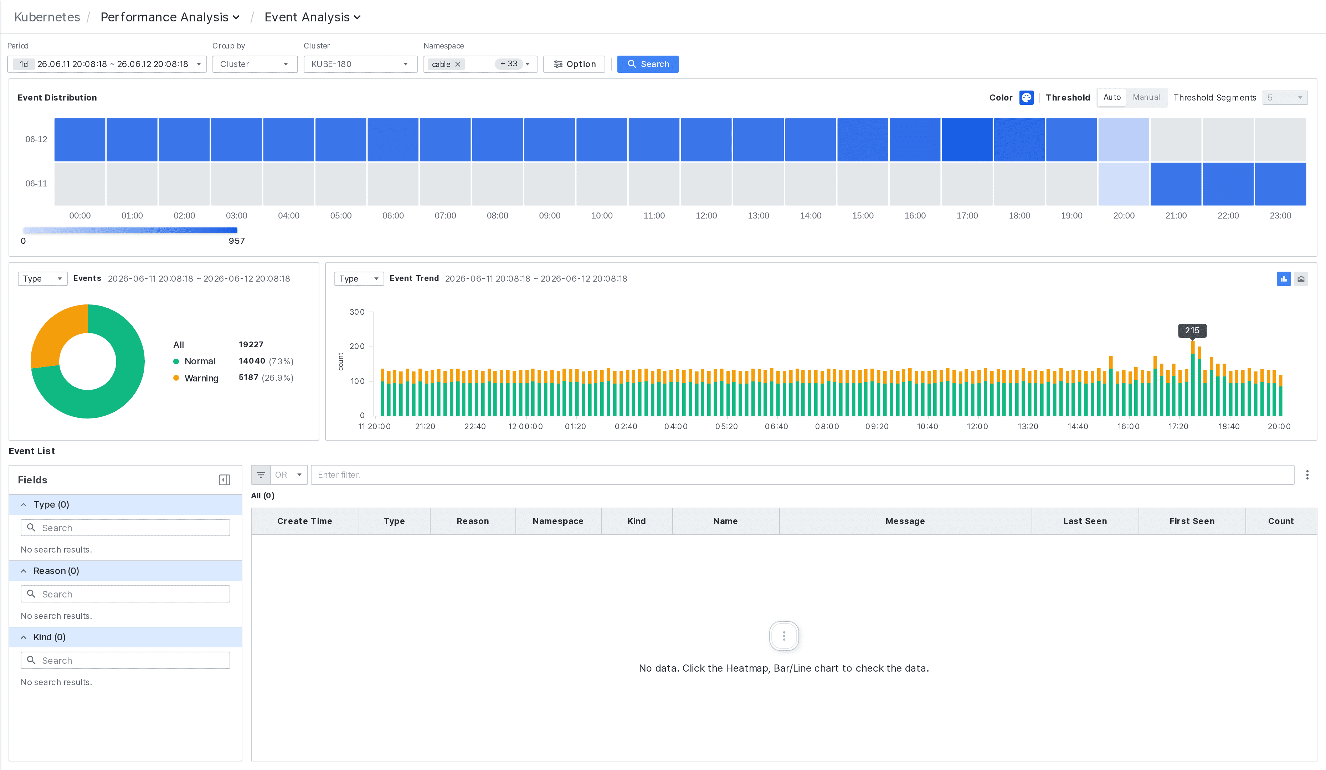Switch Event Trend to bar chart view
1326x770 pixels.
(x=1283, y=279)
